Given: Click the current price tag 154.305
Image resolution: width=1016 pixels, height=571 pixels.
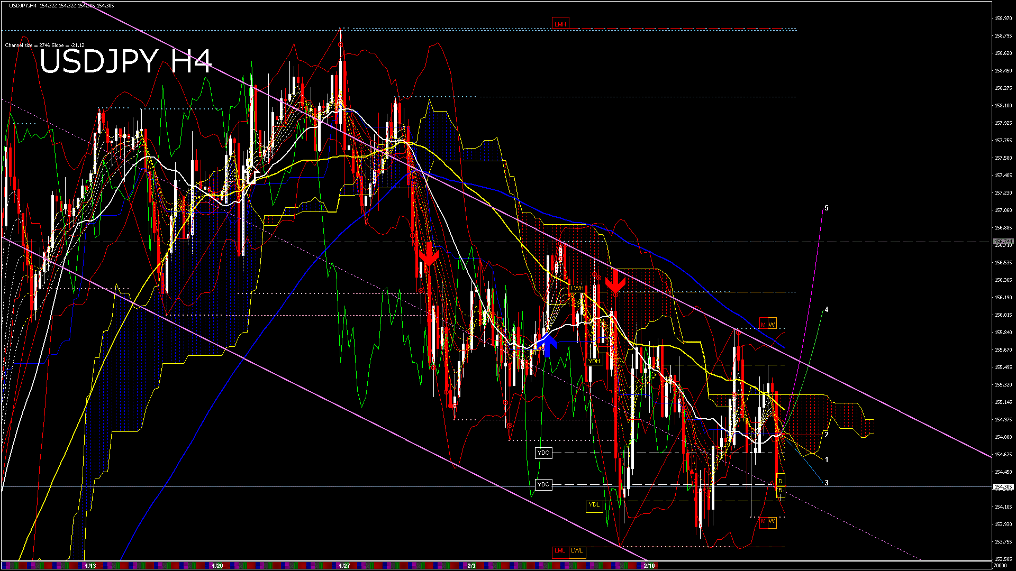Looking at the screenshot, I should (1003, 487).
